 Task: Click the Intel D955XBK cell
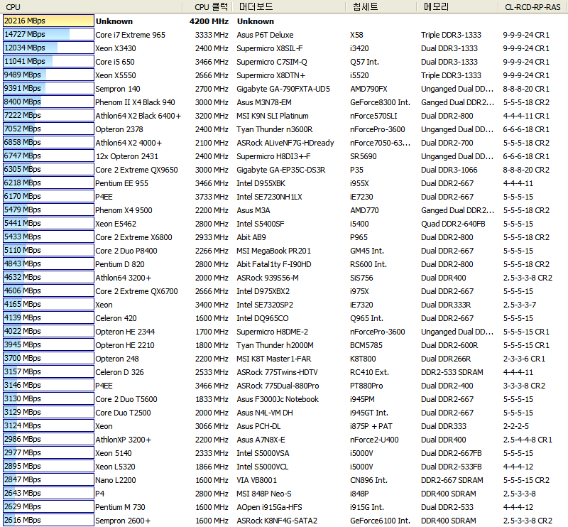pos(261,183)
